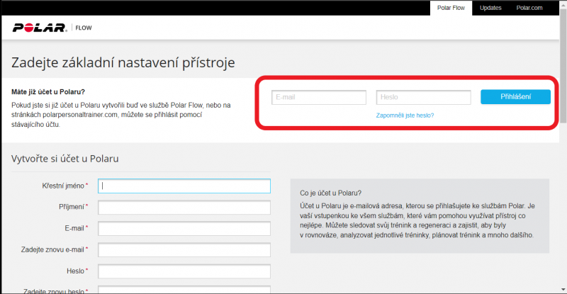This screenshot has height=294, width=567.
Task: Click the Příjmení label
Action: pyautogui.click(x=72, y=207)
